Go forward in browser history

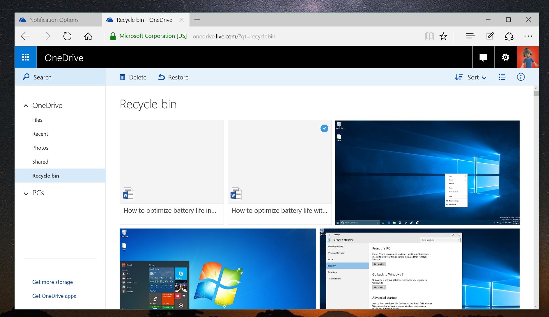coord(46,36)
